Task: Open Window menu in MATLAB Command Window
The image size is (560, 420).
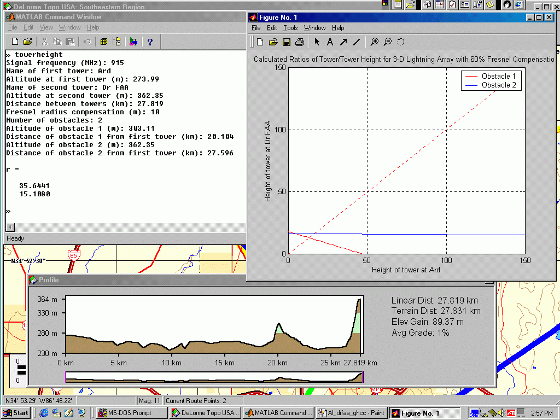Action: [x=69, y=27]
